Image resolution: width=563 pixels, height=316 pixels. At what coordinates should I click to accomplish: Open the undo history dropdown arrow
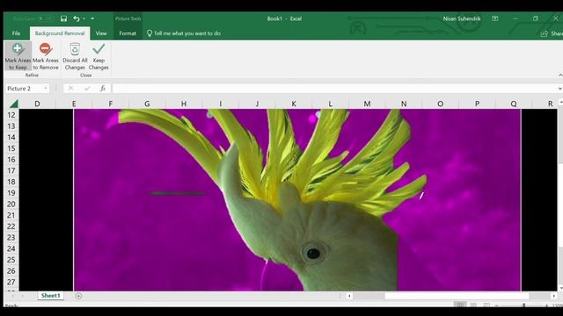coord(84,18)
